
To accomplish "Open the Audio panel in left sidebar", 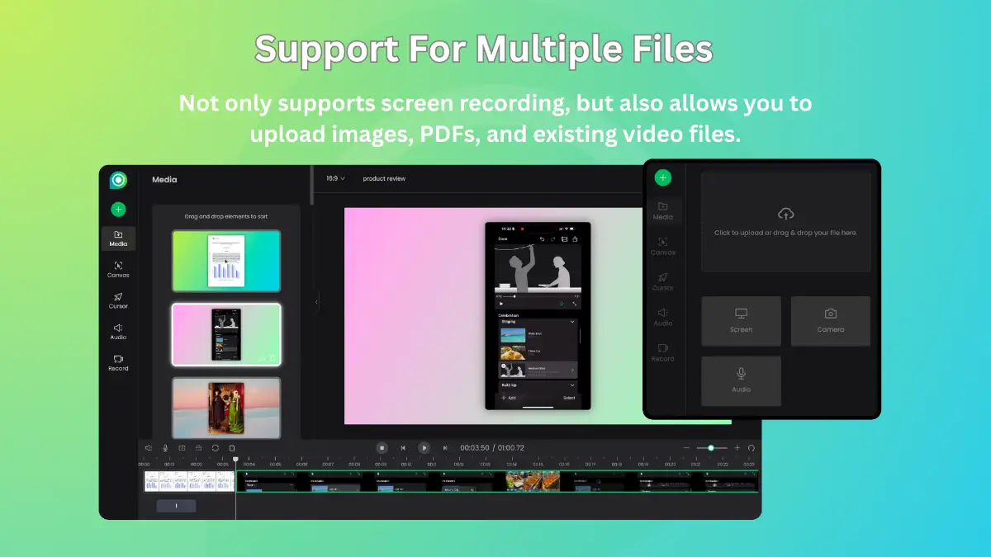I will pos(118,332).
